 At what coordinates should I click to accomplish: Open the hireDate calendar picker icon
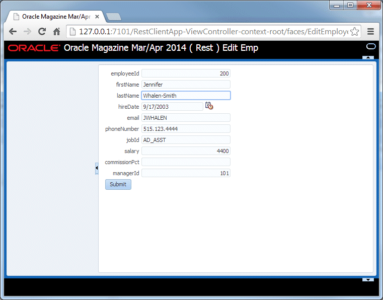click(x=209, y=106)
